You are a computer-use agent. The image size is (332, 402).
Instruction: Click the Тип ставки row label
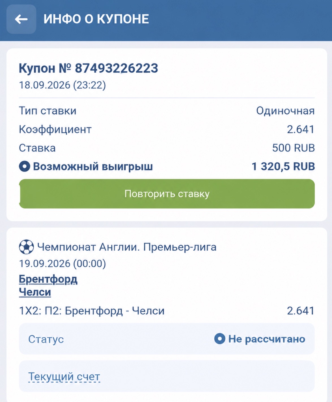(48, 111)
